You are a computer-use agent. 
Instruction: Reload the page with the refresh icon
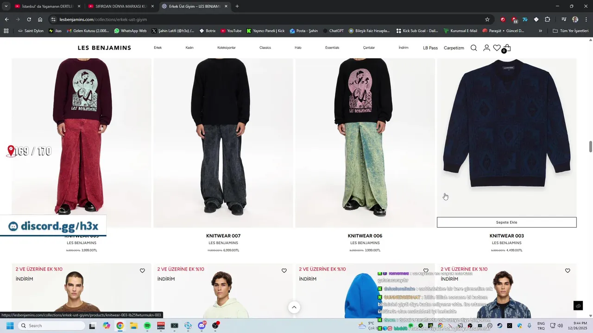coord(29,19)
